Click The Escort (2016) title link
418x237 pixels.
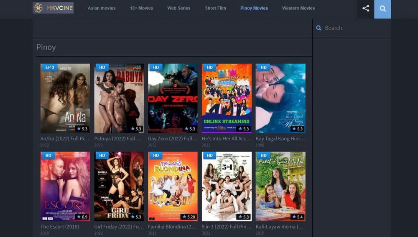pos(59,227)
